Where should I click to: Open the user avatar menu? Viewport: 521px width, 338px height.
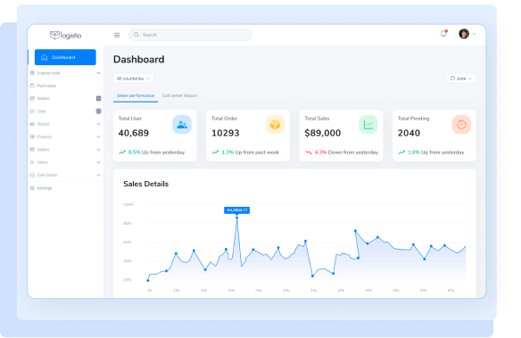[x=467, y=34]
